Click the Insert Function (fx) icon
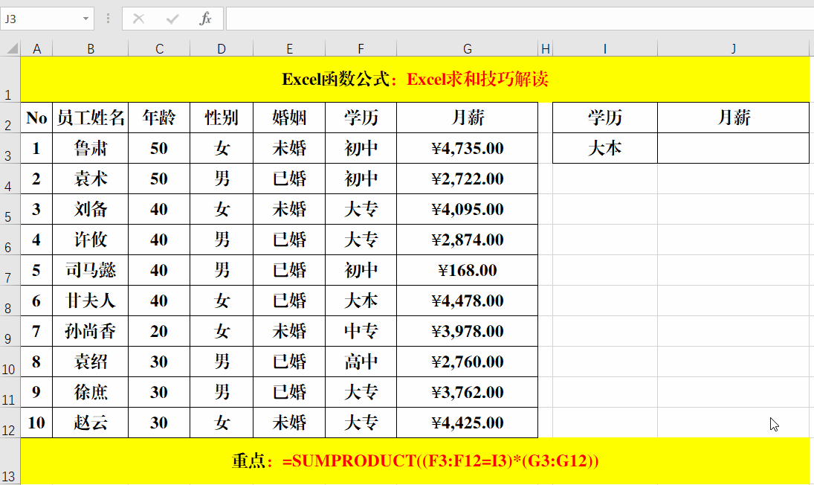814x485 pixels. point(207,19)
